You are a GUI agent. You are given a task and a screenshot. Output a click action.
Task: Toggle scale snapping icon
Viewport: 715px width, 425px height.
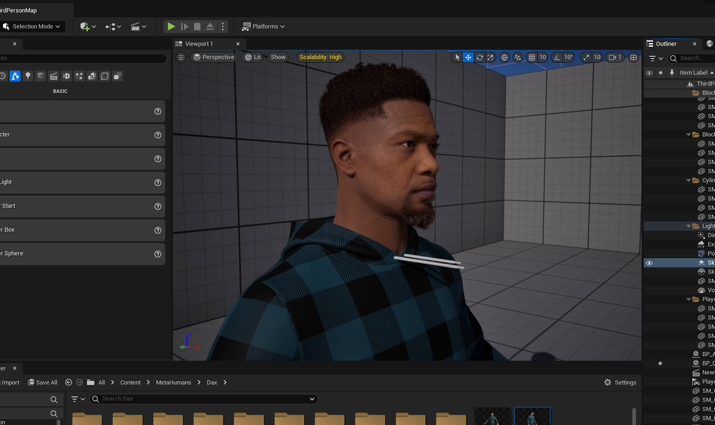coord(586,57)
